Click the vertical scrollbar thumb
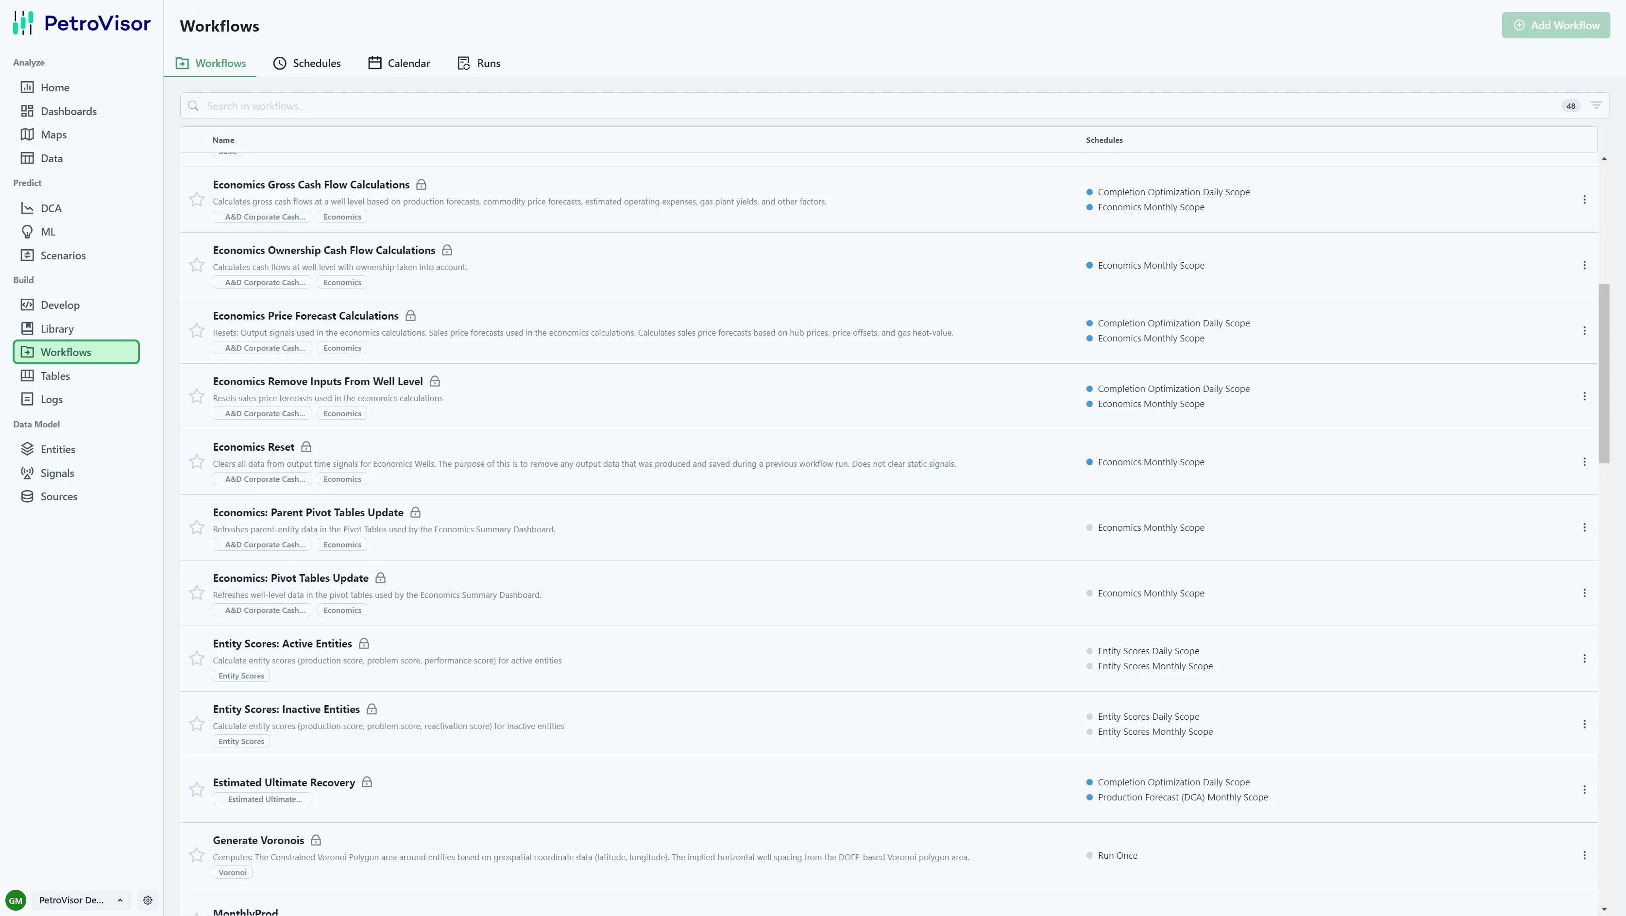The height and width of the screenshot is (916, 1626). (1603, 373)
